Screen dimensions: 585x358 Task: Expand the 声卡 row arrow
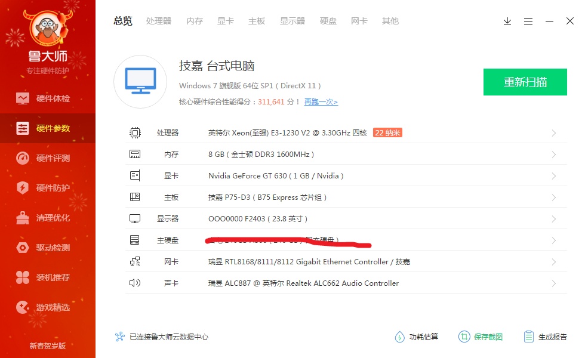pyautogui.click(x=554, y=283)
